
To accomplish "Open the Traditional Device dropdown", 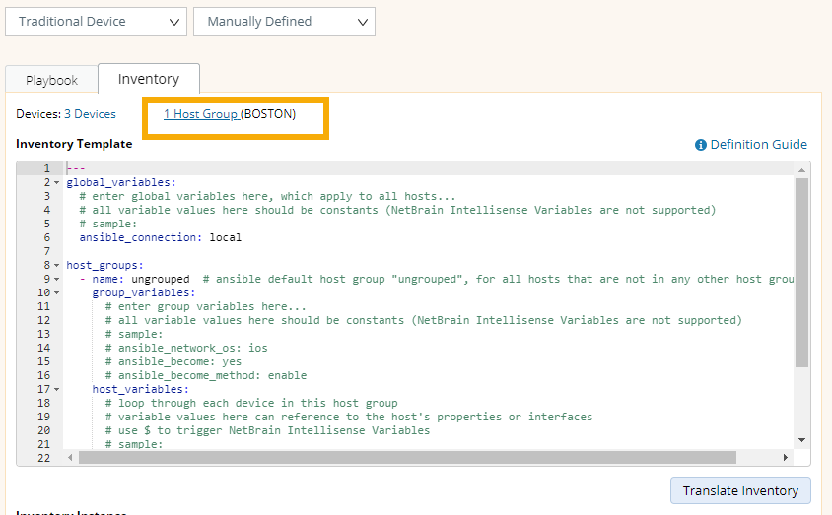I will (96, 21).
